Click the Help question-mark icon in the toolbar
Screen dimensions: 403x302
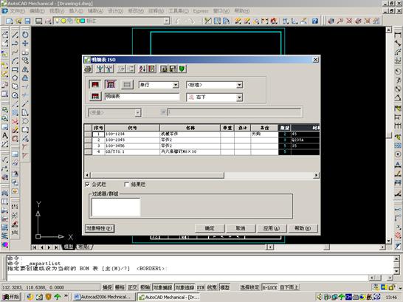coord(315,21)
